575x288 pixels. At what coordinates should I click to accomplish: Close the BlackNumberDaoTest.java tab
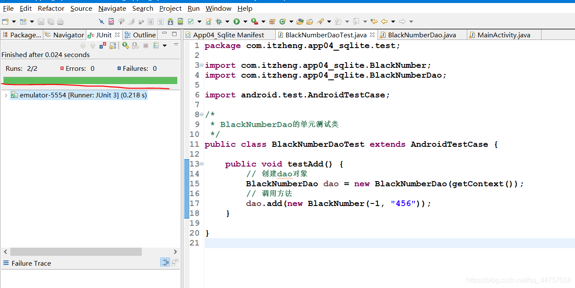click(x=372, y=35)
